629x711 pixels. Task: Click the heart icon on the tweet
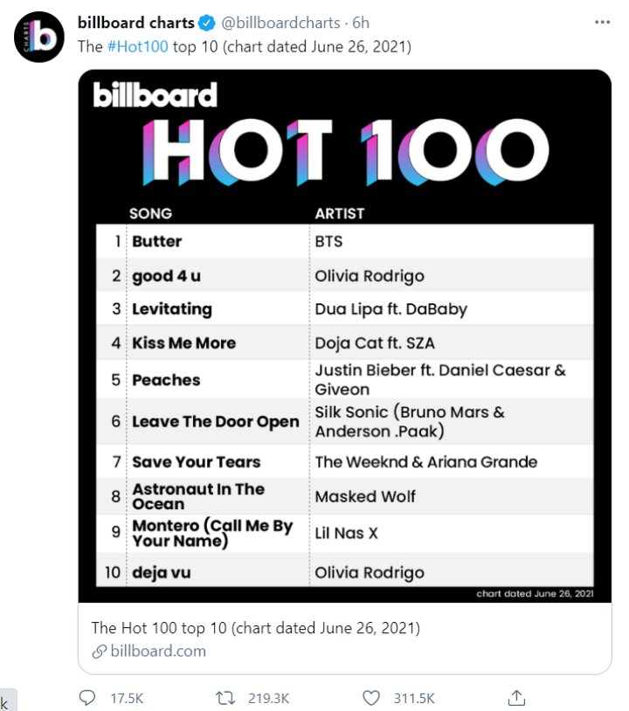(370, 697)
